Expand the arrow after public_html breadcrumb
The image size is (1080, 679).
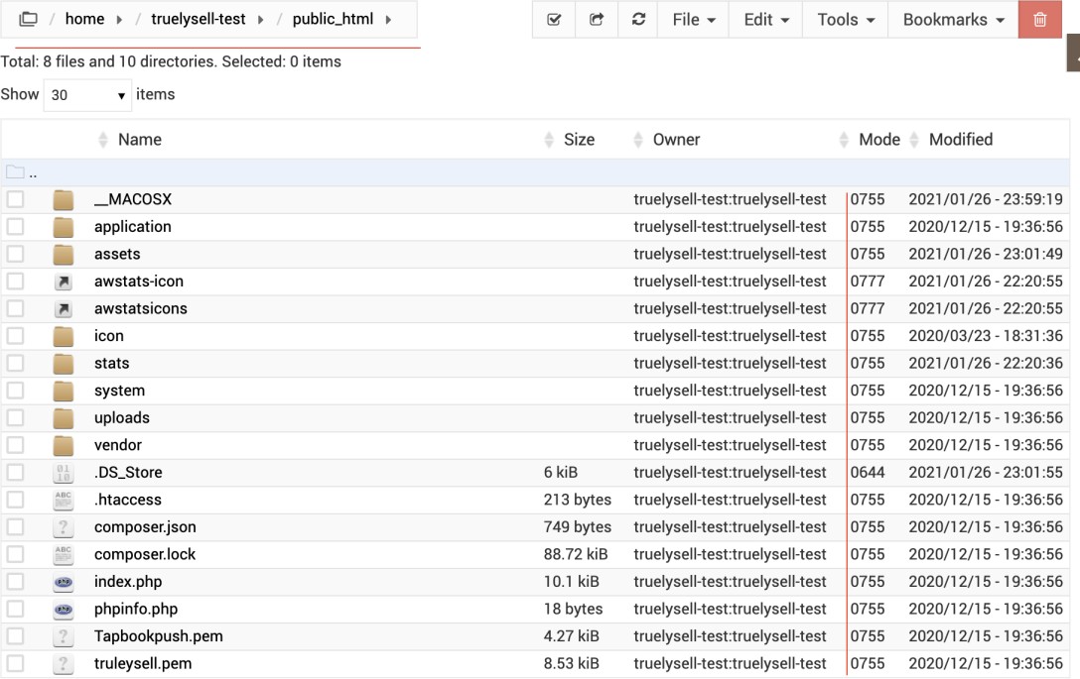(388, 20)
